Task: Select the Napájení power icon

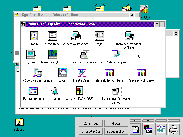Action: 54,91
